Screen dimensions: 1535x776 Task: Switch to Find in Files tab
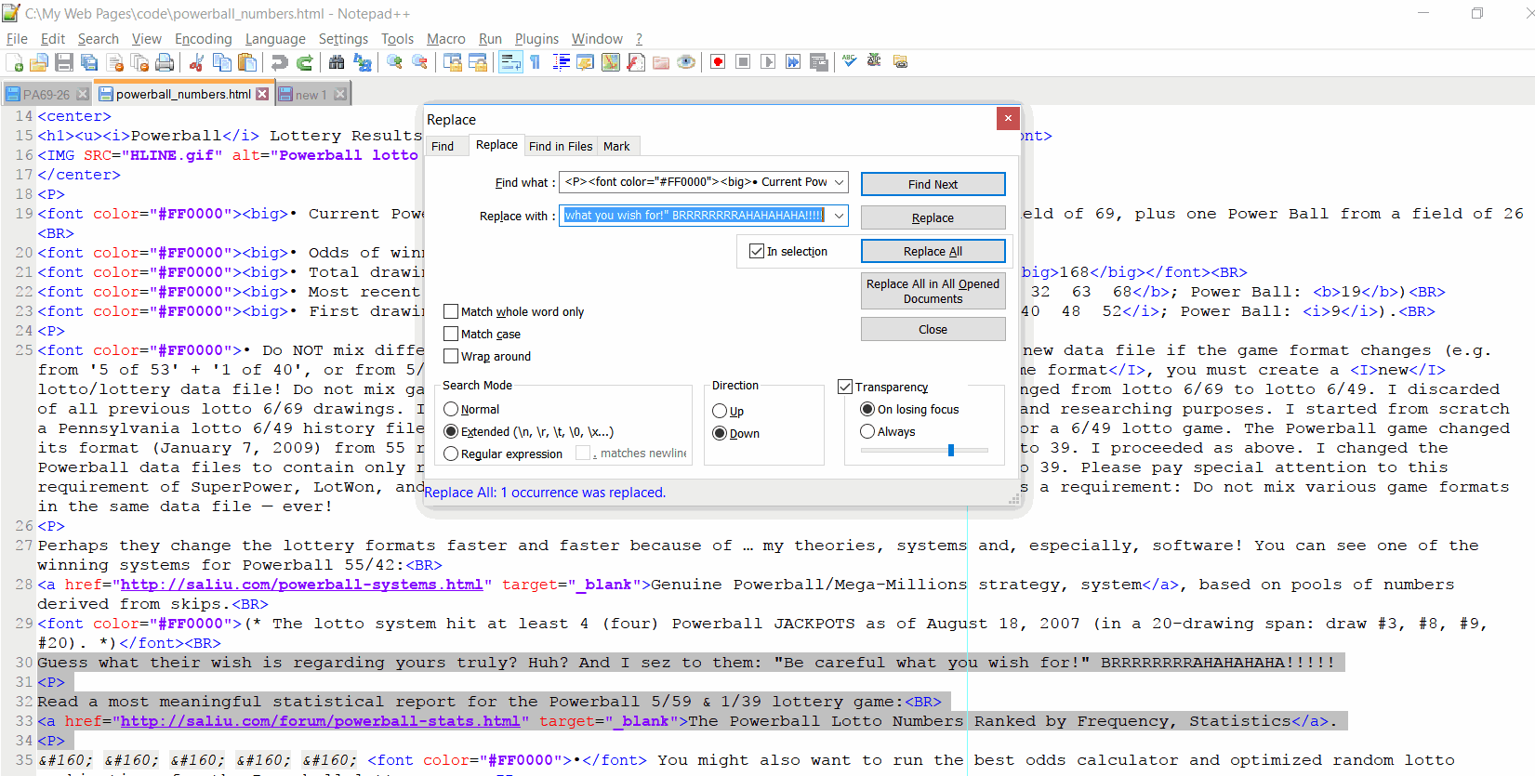point(561,146)
